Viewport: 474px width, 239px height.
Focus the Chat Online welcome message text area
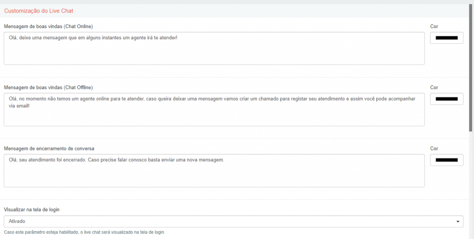coord(214,48)
